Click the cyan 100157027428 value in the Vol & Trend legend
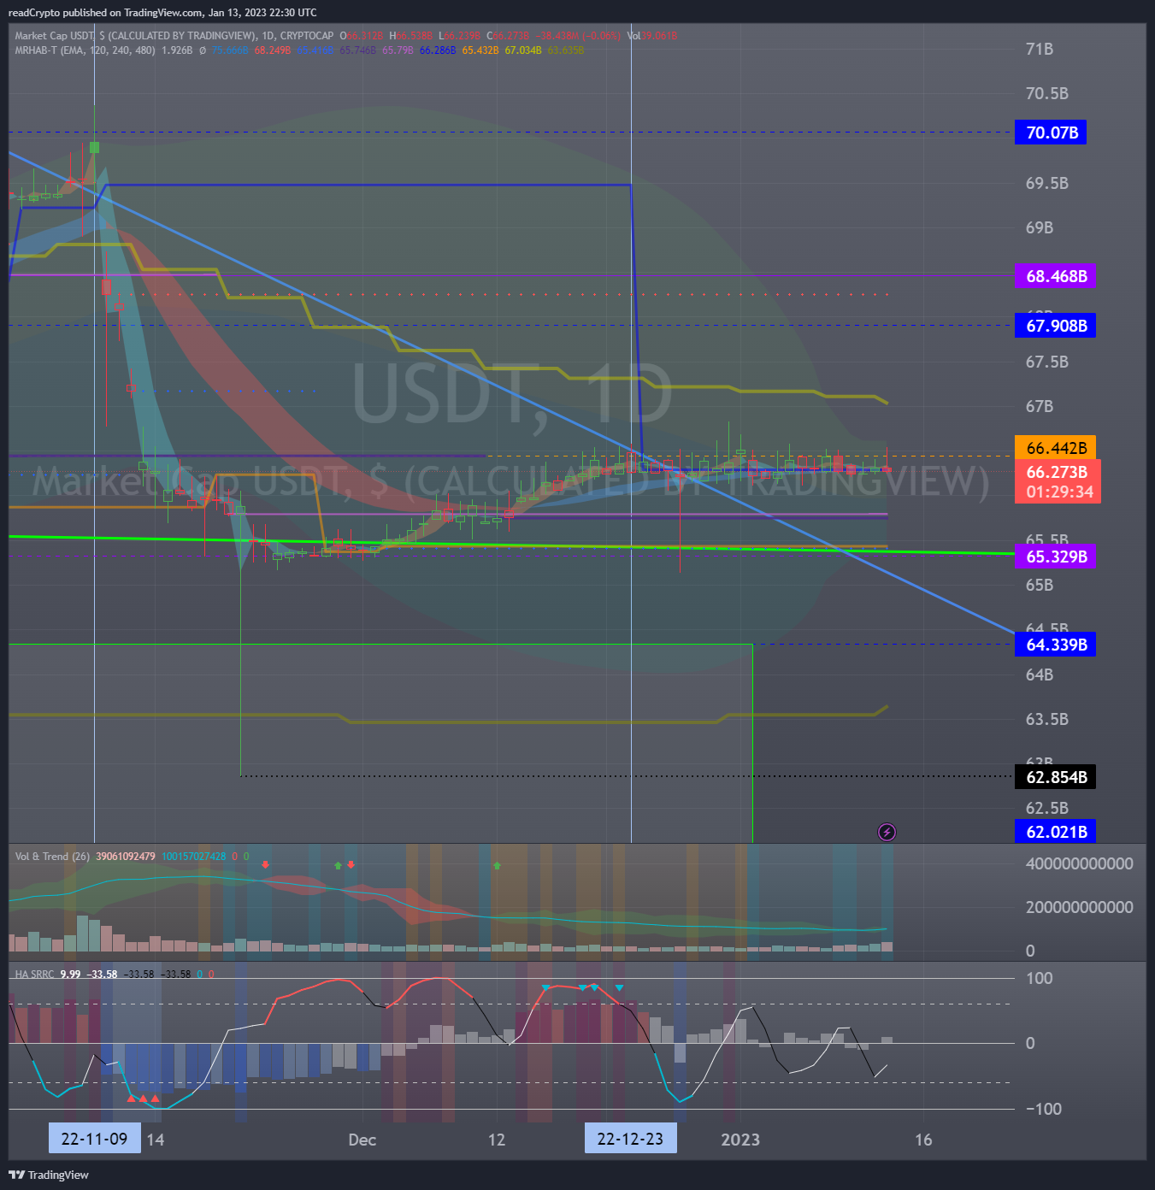This screenshot has height=1190, width=1155. [194, 857]
